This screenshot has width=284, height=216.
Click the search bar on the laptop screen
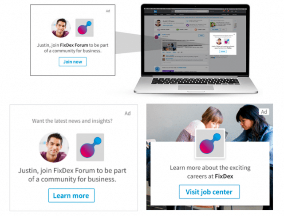[x=191, y=12]
